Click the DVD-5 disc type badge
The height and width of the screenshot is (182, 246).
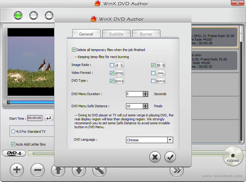coord(14,153)
